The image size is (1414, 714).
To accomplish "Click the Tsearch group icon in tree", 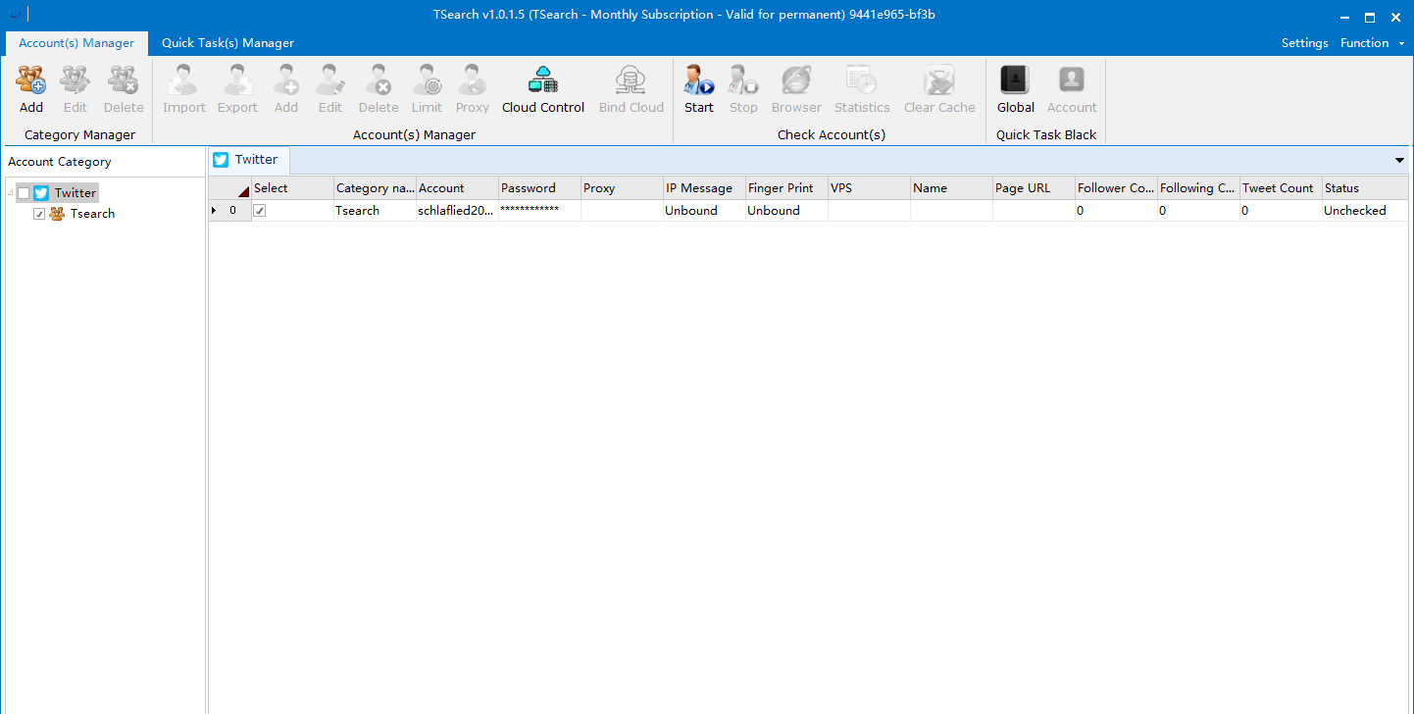I will tap(57, 214).
